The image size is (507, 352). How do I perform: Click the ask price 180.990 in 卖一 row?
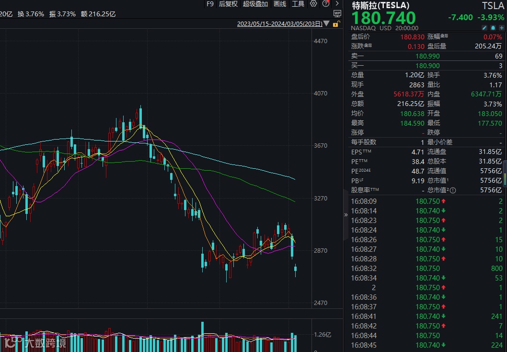[x=427, y=56]
